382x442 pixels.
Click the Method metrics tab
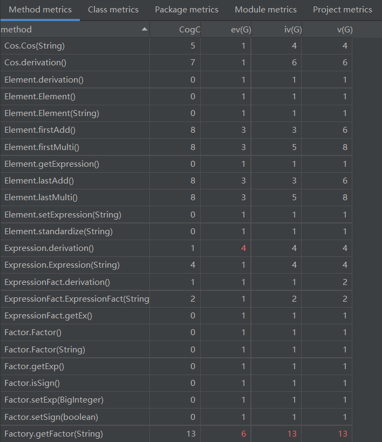pos(40,10)
